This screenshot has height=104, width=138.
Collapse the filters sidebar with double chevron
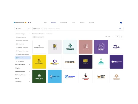coord(29,29)
